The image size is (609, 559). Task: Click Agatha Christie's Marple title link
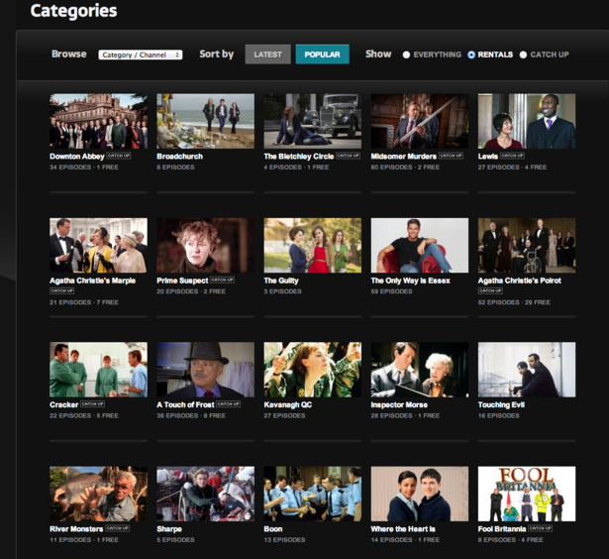click(x=92, y=280)
